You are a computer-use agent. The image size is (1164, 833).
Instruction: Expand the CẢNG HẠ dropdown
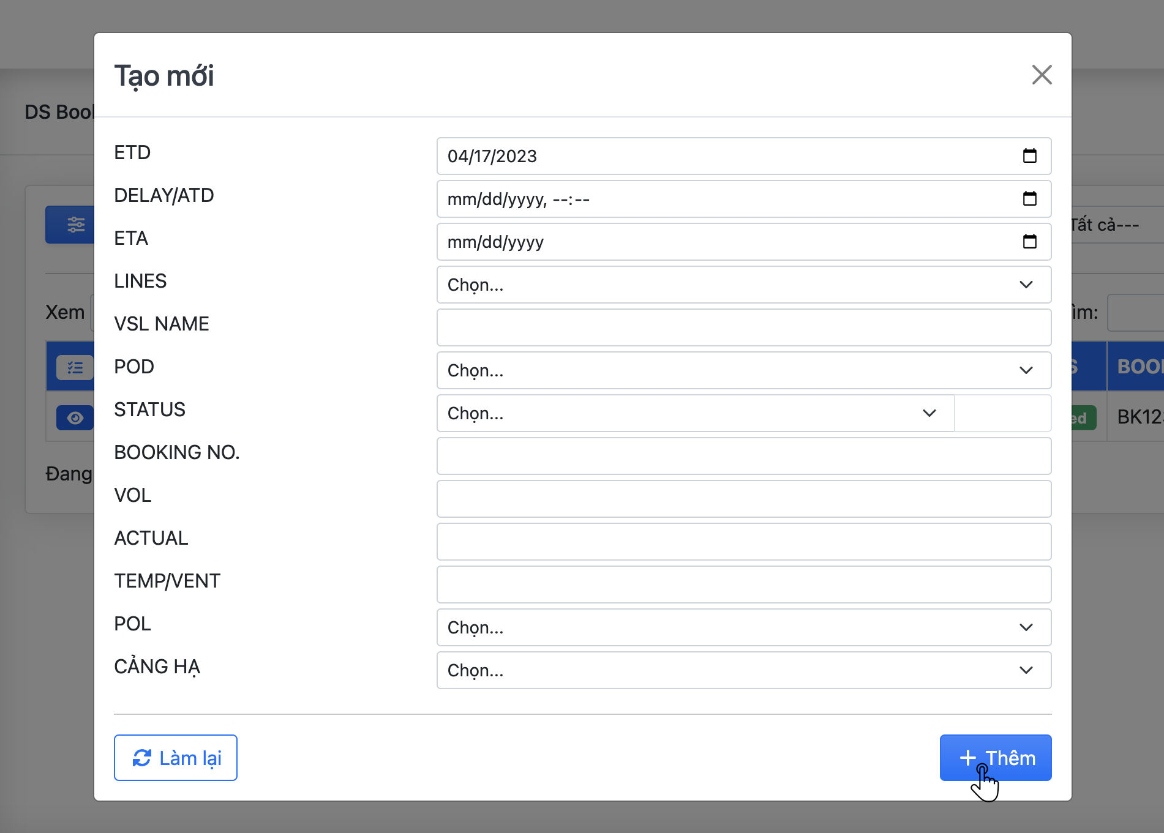coord(743,670)
